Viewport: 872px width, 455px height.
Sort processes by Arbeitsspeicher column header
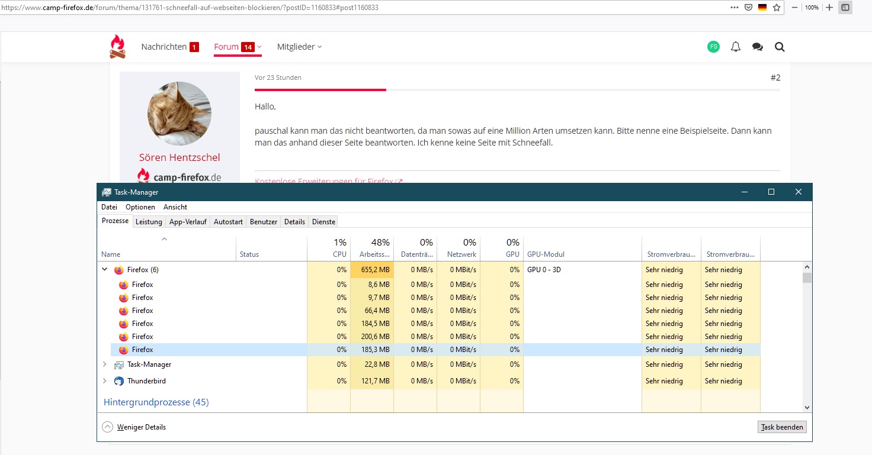click(x=372, y=249)
